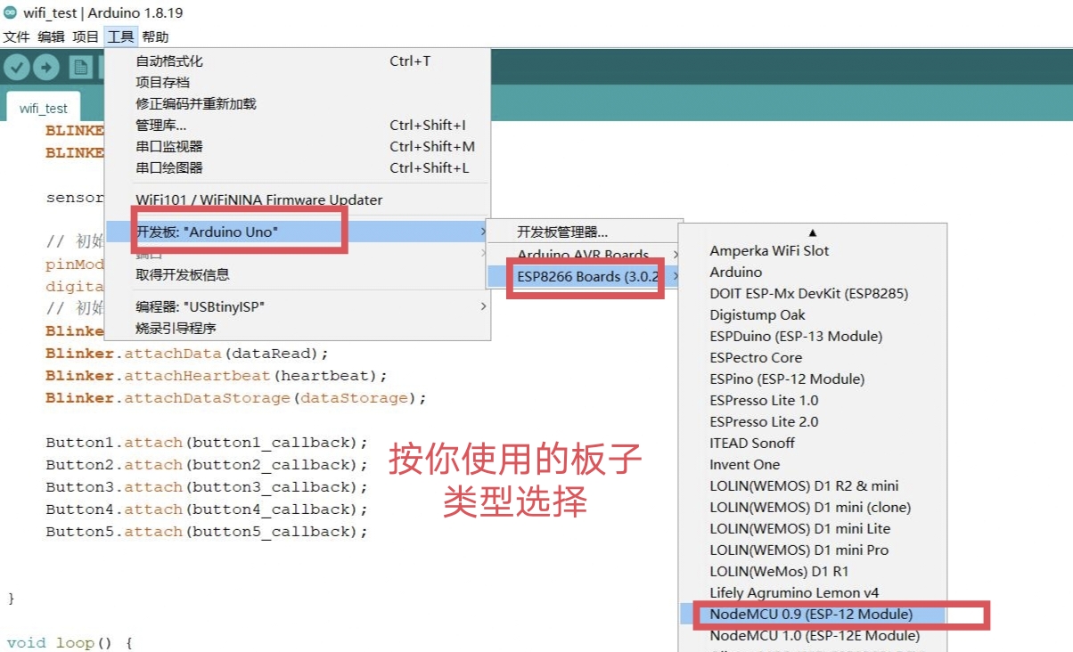The width and height of the screenshot is (1073, 652).
Task: Open the 文件 menu
Action: tap(16, 37)
